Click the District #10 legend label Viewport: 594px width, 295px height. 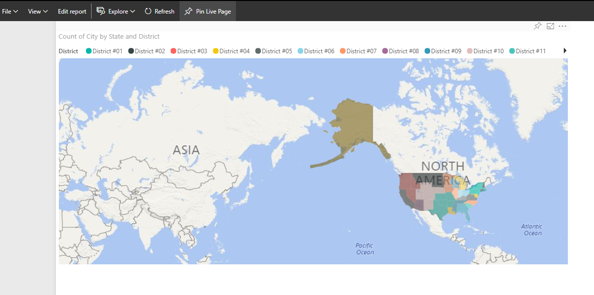pos(489,51)
